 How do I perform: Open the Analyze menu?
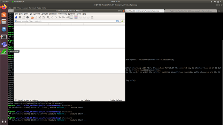click(45, 14)
